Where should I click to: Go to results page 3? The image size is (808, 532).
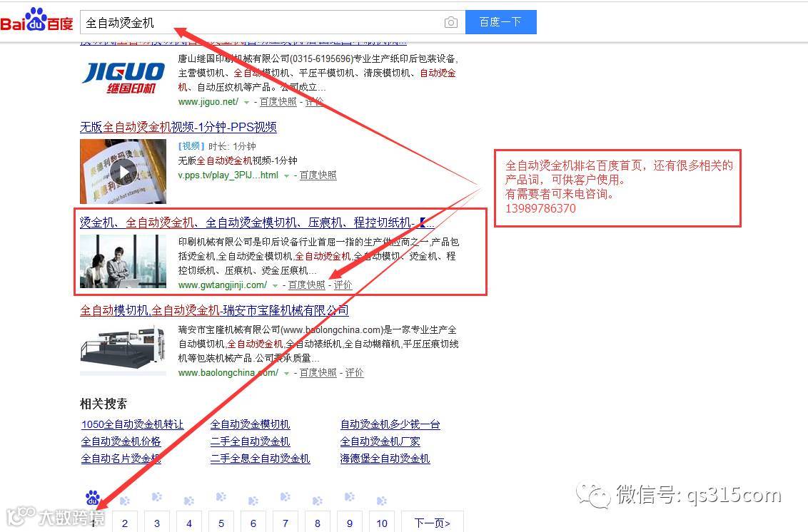156,522
